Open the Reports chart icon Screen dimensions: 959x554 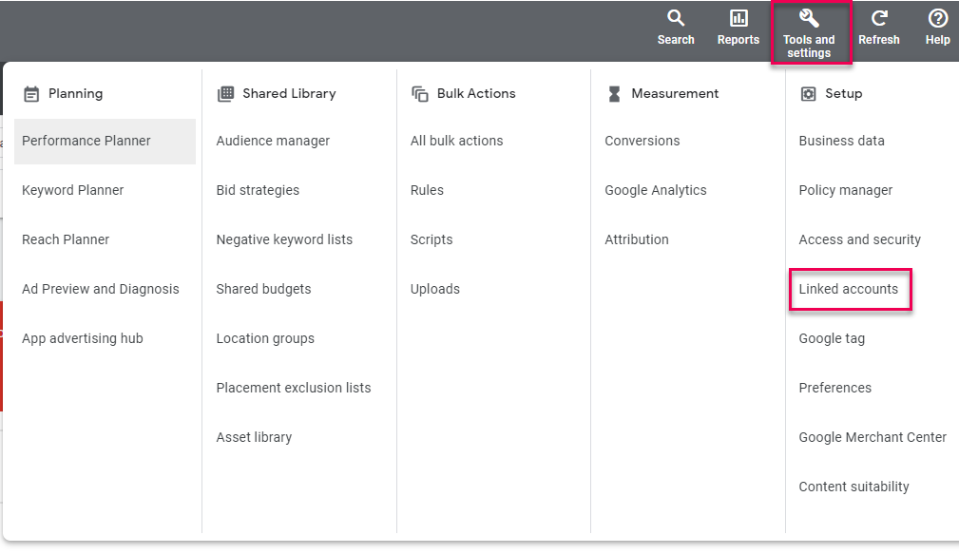738,19
